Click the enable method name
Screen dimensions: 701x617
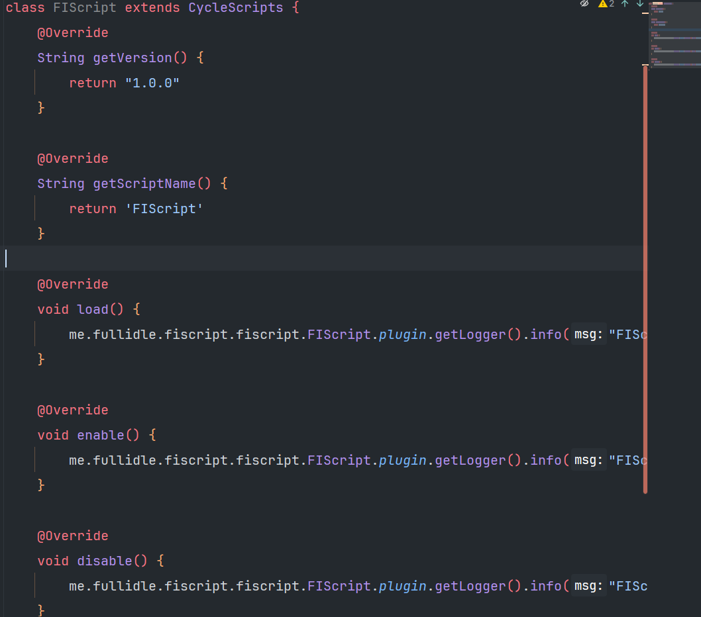point(101,435)
